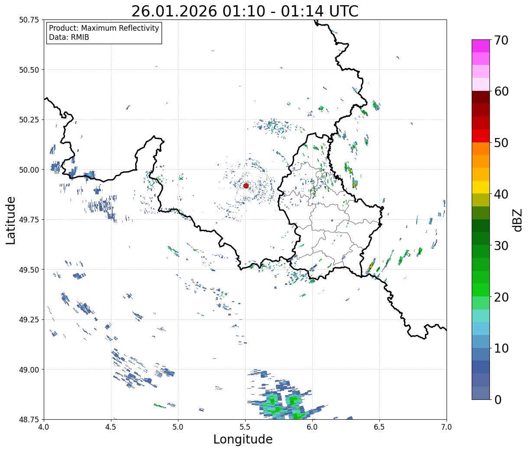This screenshot has height=450, width=528.
Task: Click the colorbar tick label 50
Action: click(501, 143)
